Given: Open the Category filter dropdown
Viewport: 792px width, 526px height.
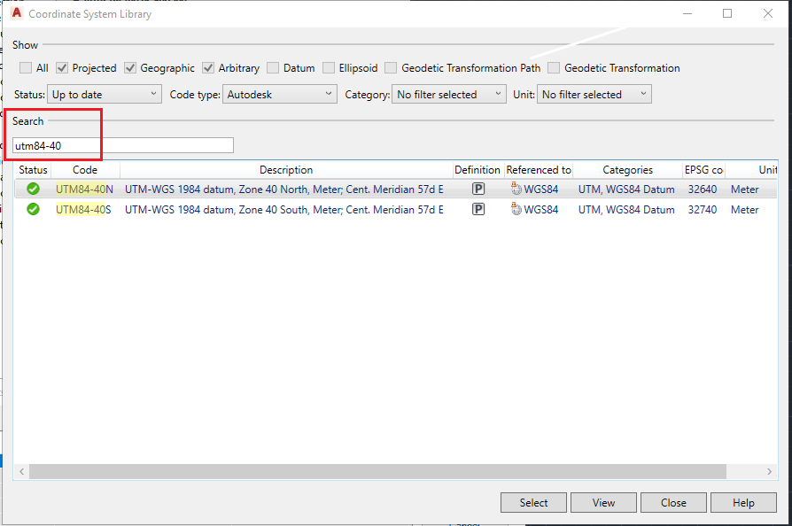Looking at the screenshot, I should pyautogui.click(x=498, y=93).
